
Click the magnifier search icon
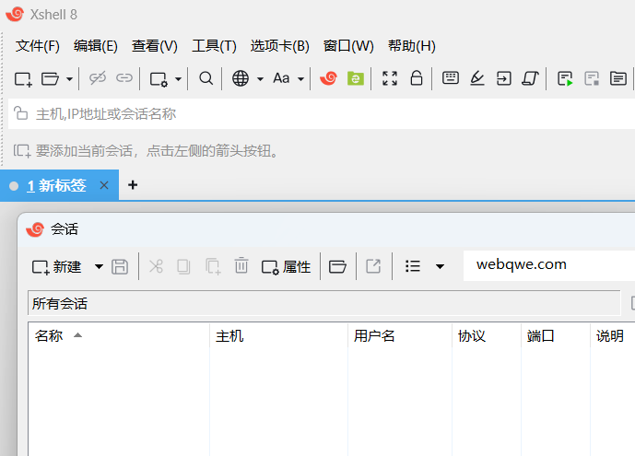[x=206, y=78]
